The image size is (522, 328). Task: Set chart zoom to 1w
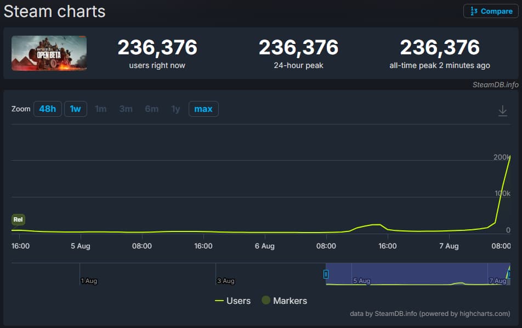76,109
